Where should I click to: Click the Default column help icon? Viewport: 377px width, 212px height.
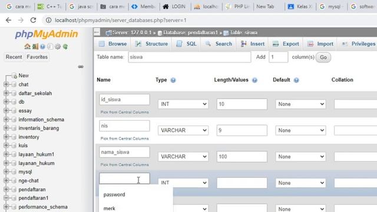click(296, 80)
